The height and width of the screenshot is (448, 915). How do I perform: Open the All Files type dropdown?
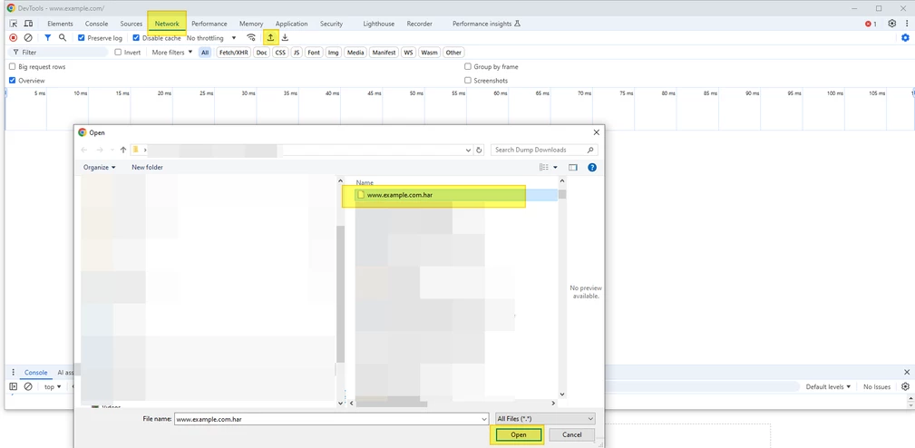coord(544,419)
